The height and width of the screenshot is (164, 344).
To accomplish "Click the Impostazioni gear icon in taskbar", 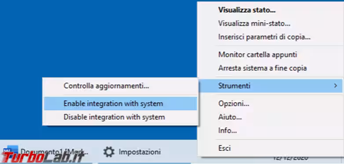I will tap(109, 152).
